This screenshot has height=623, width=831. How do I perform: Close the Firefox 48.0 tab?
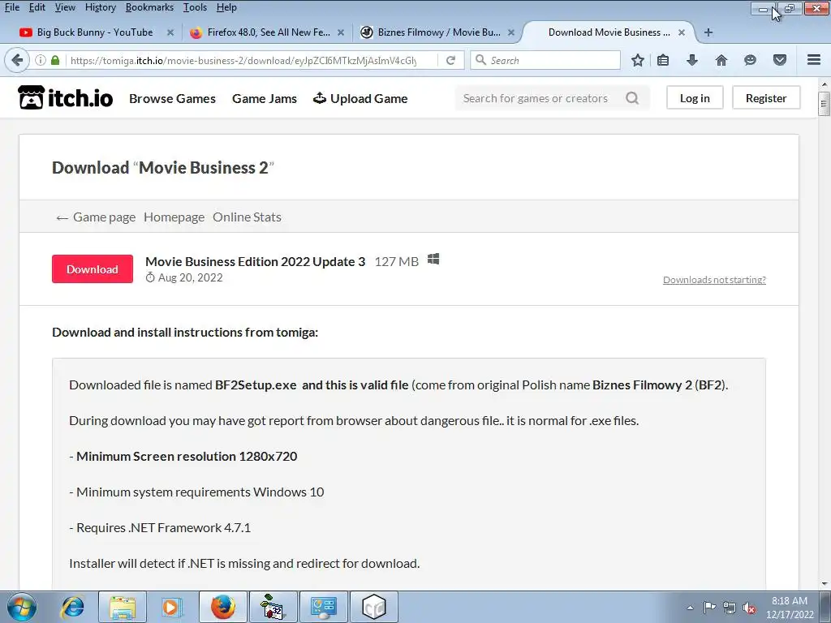click(341, 32)
